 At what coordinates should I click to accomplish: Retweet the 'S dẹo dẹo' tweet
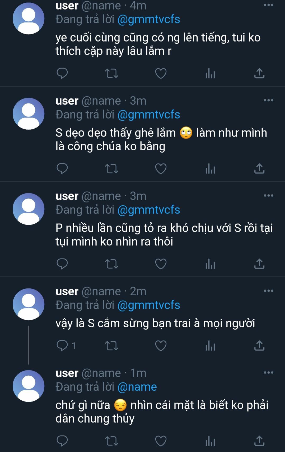[111, 169]
